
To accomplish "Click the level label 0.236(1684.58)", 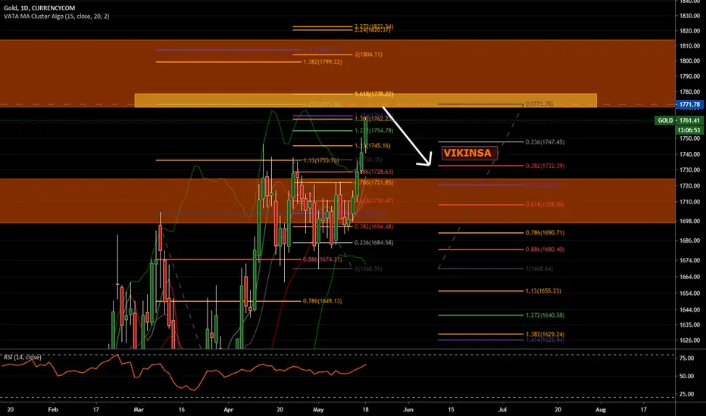I will pyautogui.click(x=373, y=242).
